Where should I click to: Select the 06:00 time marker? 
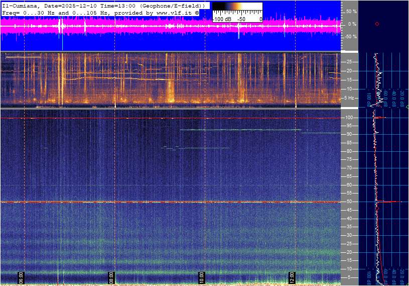21,277
